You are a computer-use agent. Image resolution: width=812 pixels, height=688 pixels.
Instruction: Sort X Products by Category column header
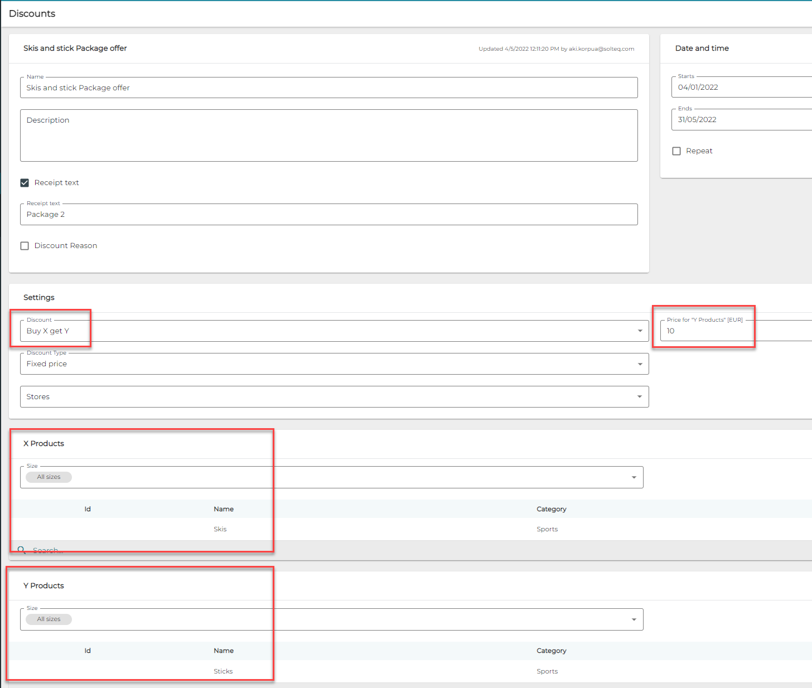(x=551, y=509)
